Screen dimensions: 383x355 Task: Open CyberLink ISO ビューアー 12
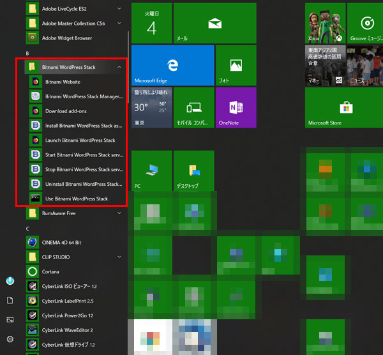76,286
